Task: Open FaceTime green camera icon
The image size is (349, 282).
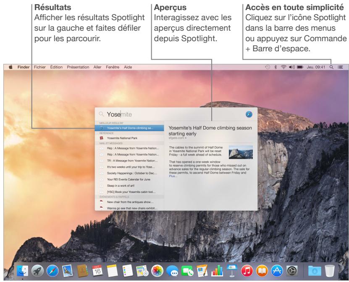Action: 187,271
